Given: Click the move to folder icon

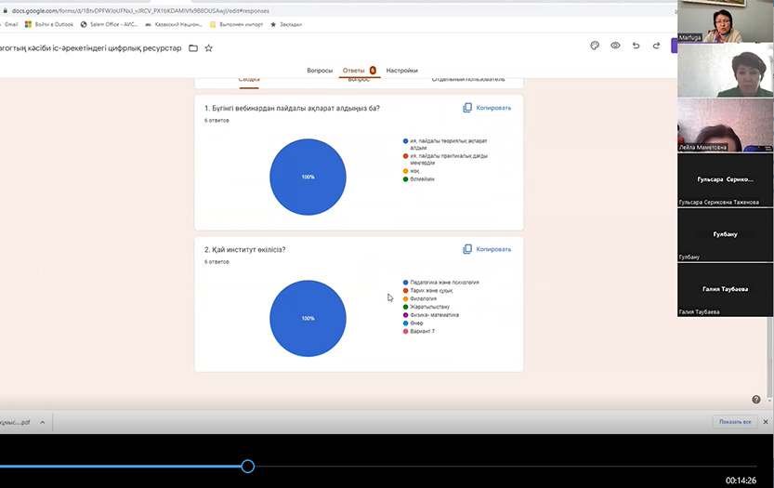Looking at the screenshot, I should click(193, 48).
